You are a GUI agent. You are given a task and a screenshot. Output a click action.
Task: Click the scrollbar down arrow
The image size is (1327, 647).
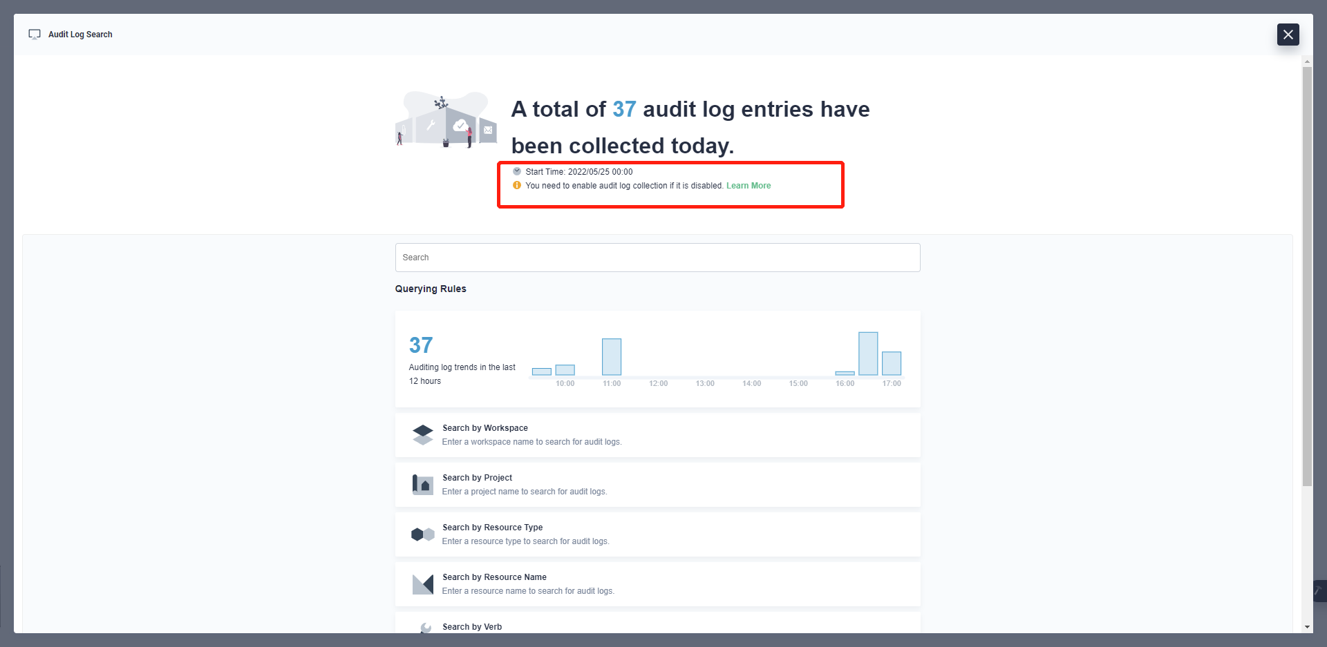point(1308,627)
